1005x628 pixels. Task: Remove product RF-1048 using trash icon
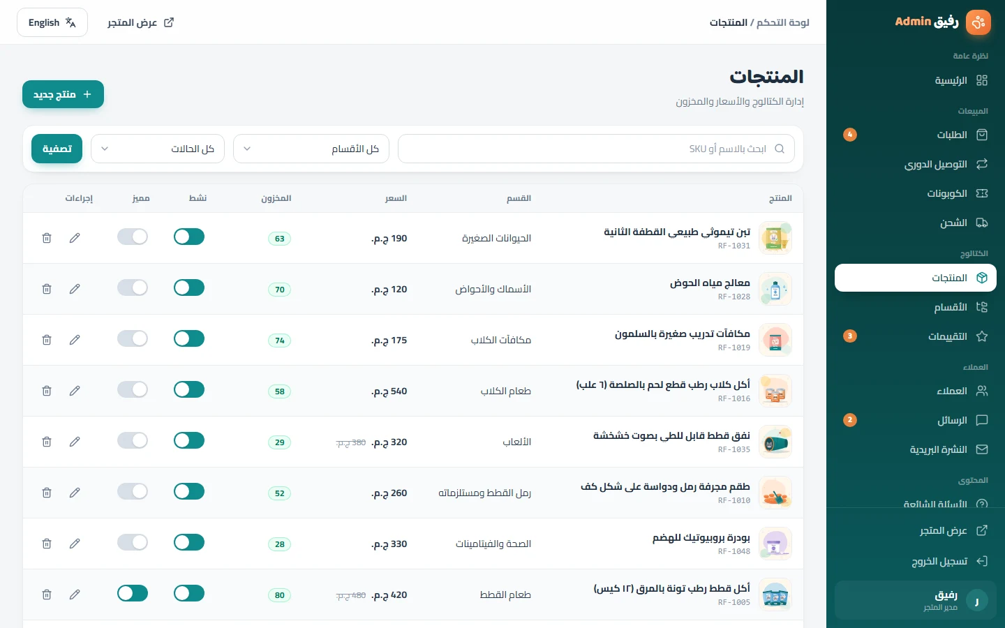47,544
